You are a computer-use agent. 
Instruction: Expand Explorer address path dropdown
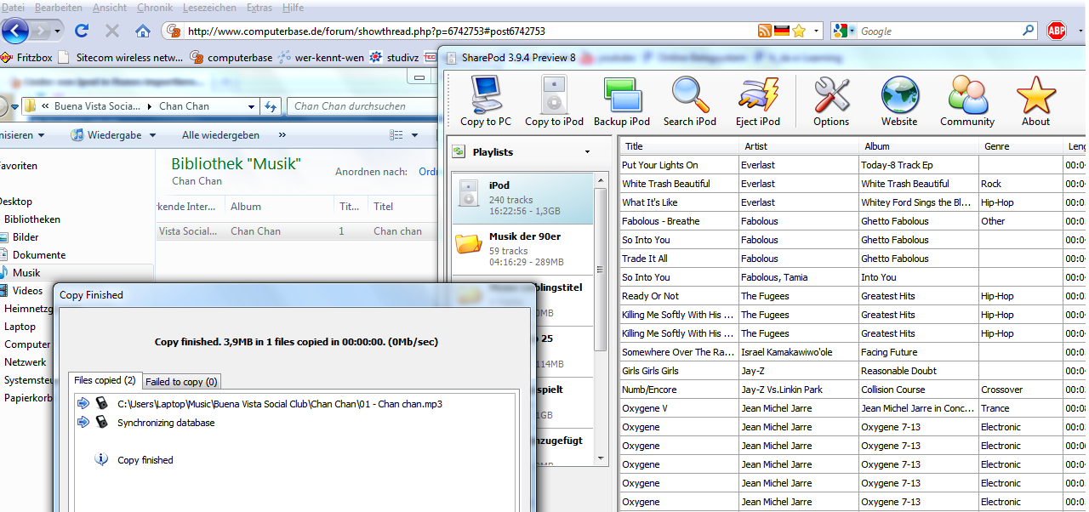point(251,106)
